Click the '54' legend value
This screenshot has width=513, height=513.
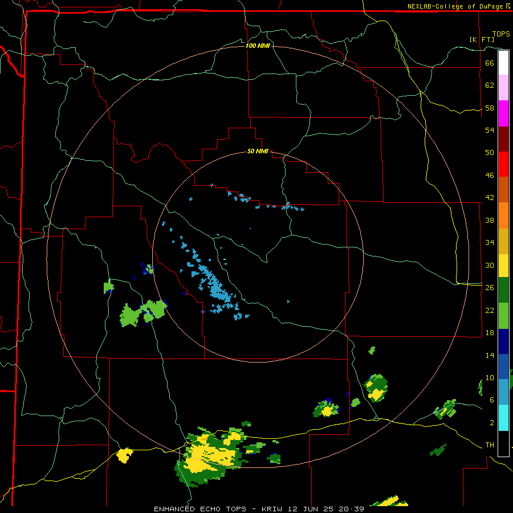click(490, 130)
